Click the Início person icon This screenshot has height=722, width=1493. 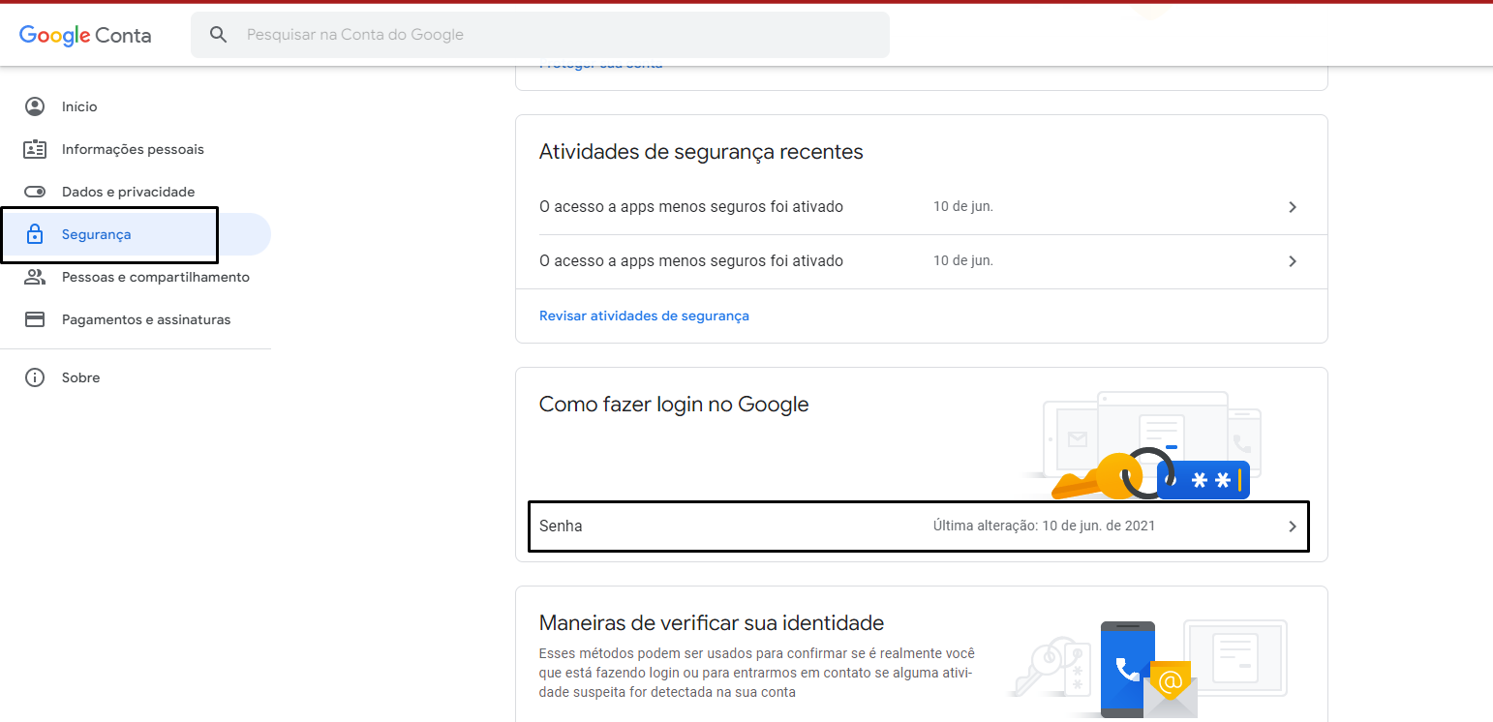click(x=35, y=106)
